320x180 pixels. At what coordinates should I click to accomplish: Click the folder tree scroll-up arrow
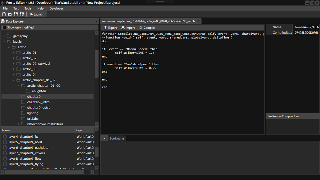pyautogui.click(x=97, y=33)
